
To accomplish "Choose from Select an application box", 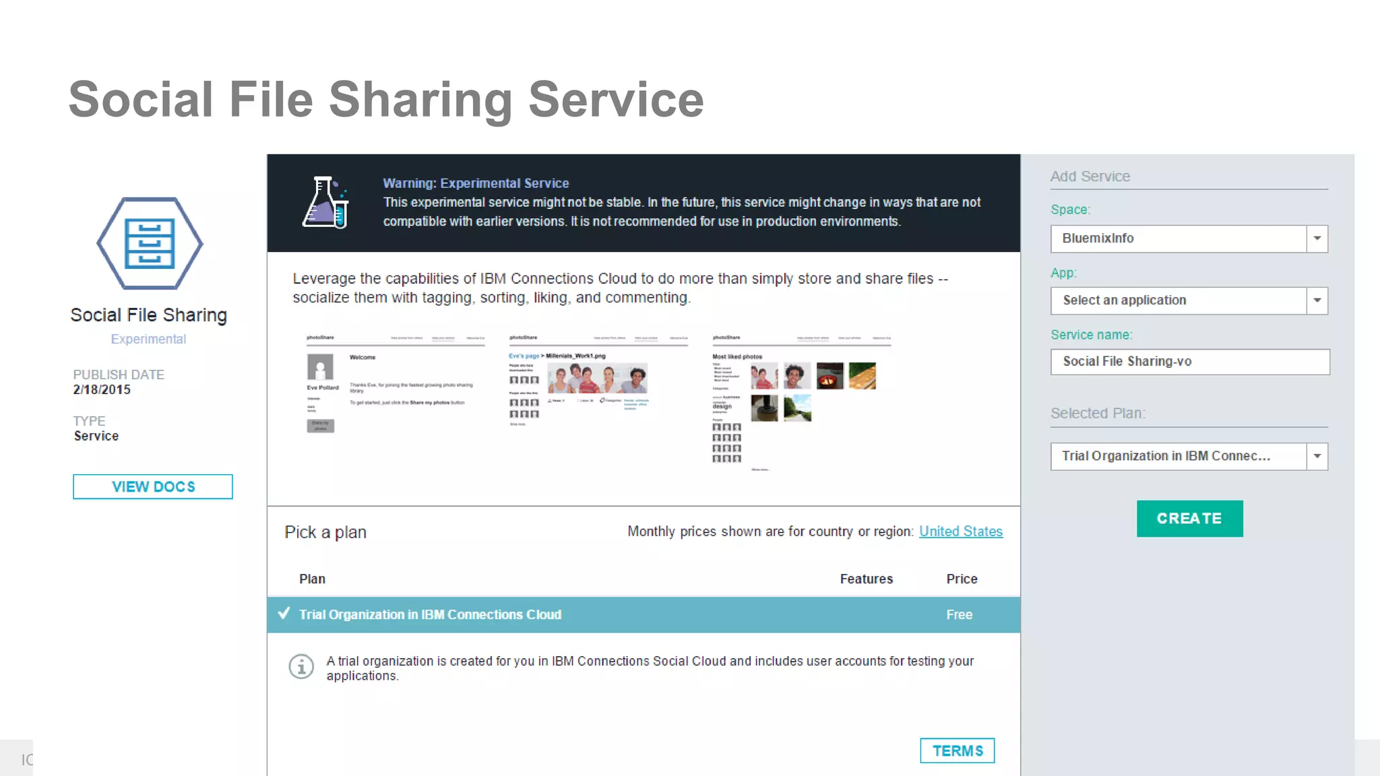I will click(1189, 300).
